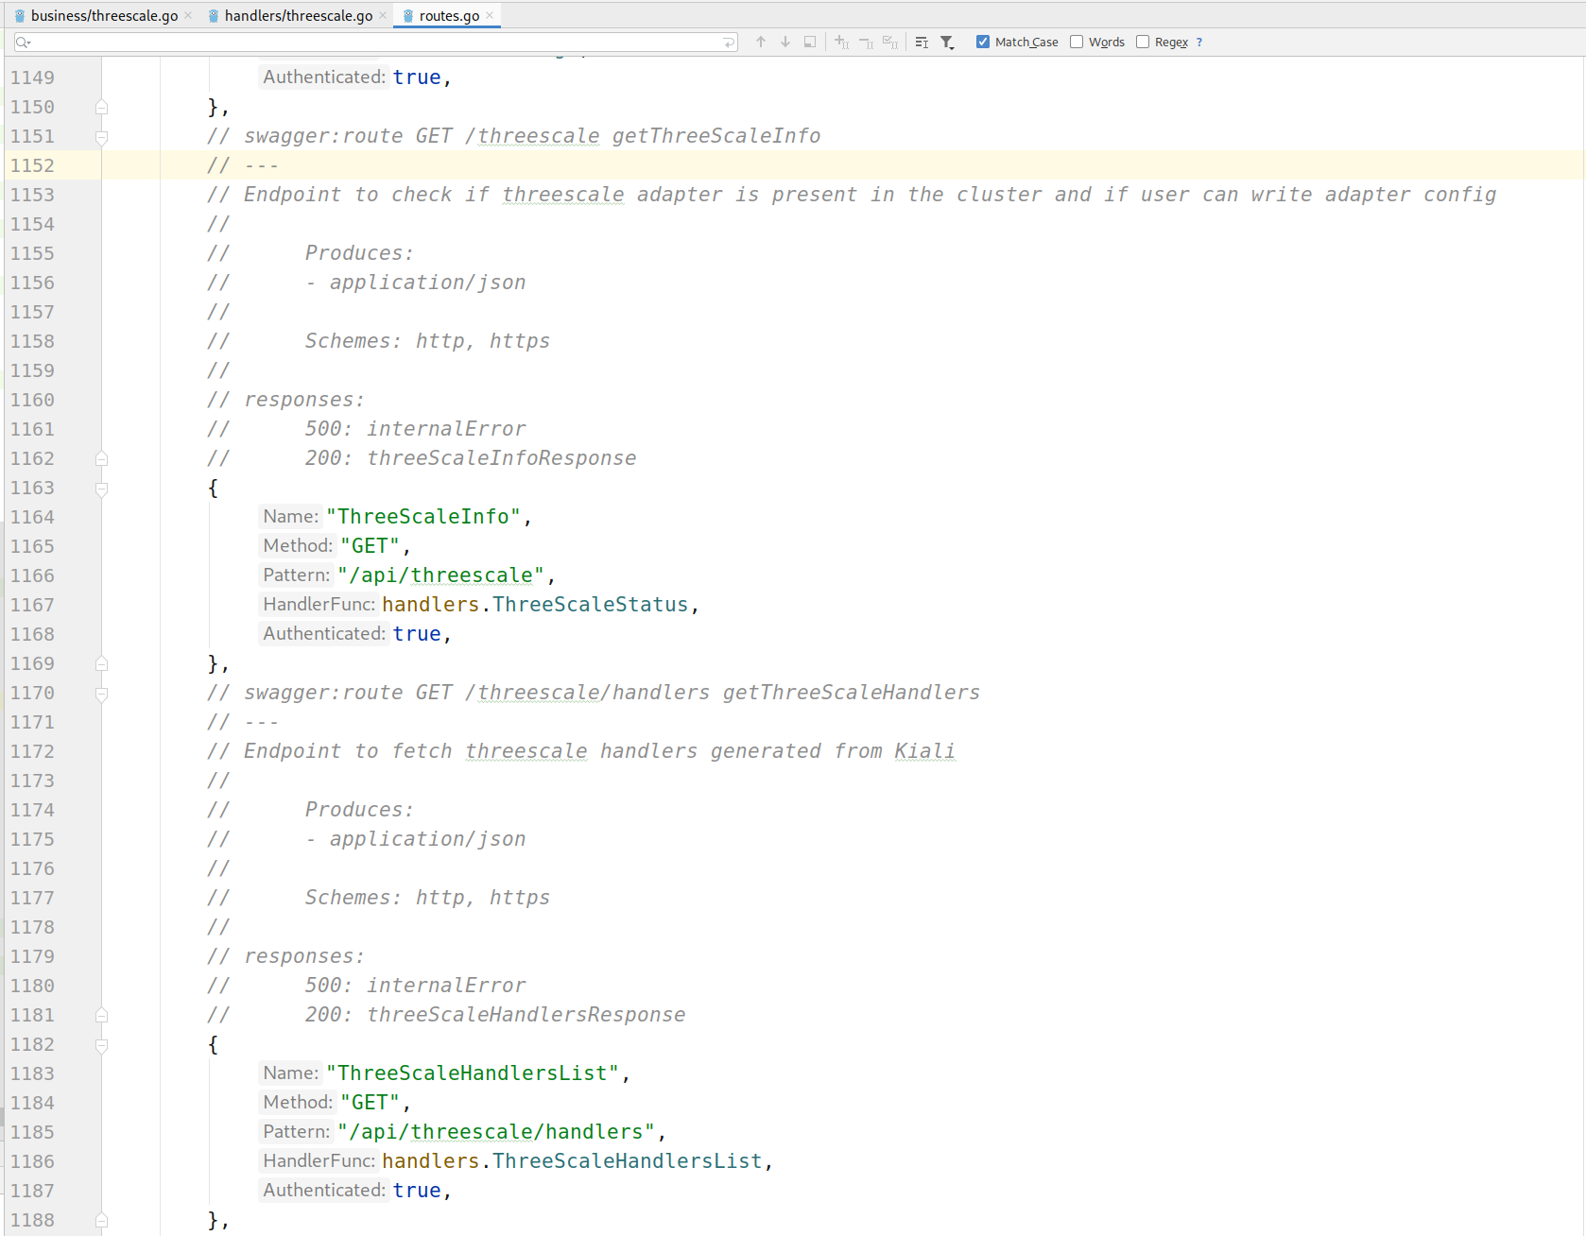Click true value on line 1187
The image size is (1586, 1236).
(417, 1191)
